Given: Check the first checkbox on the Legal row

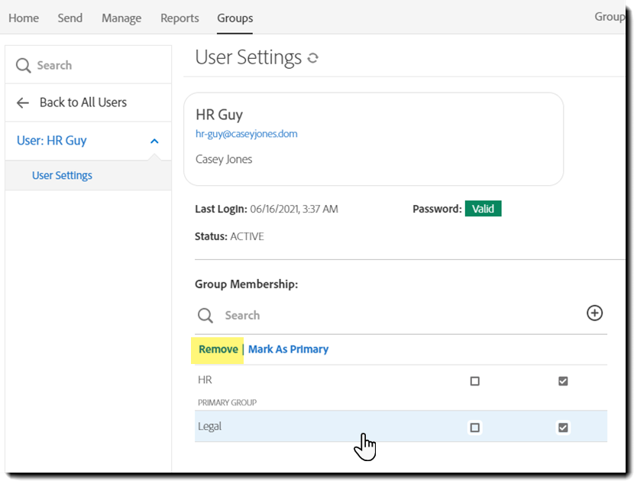Looking at the screenshot, I should [475, 427].
